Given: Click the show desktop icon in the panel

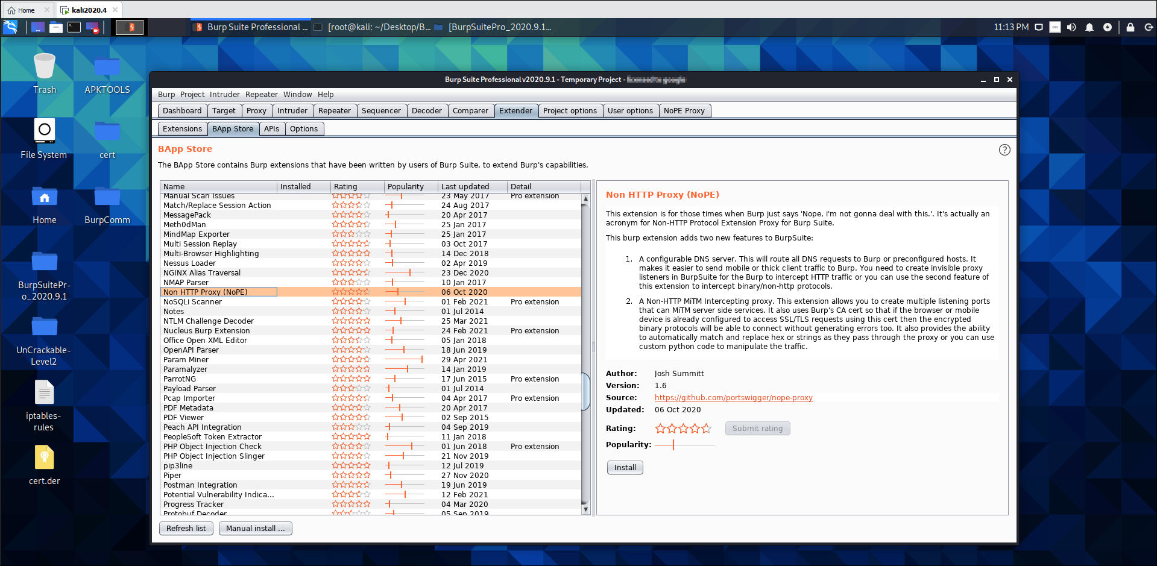Looking at the screenshot, I should click(38, 27).
